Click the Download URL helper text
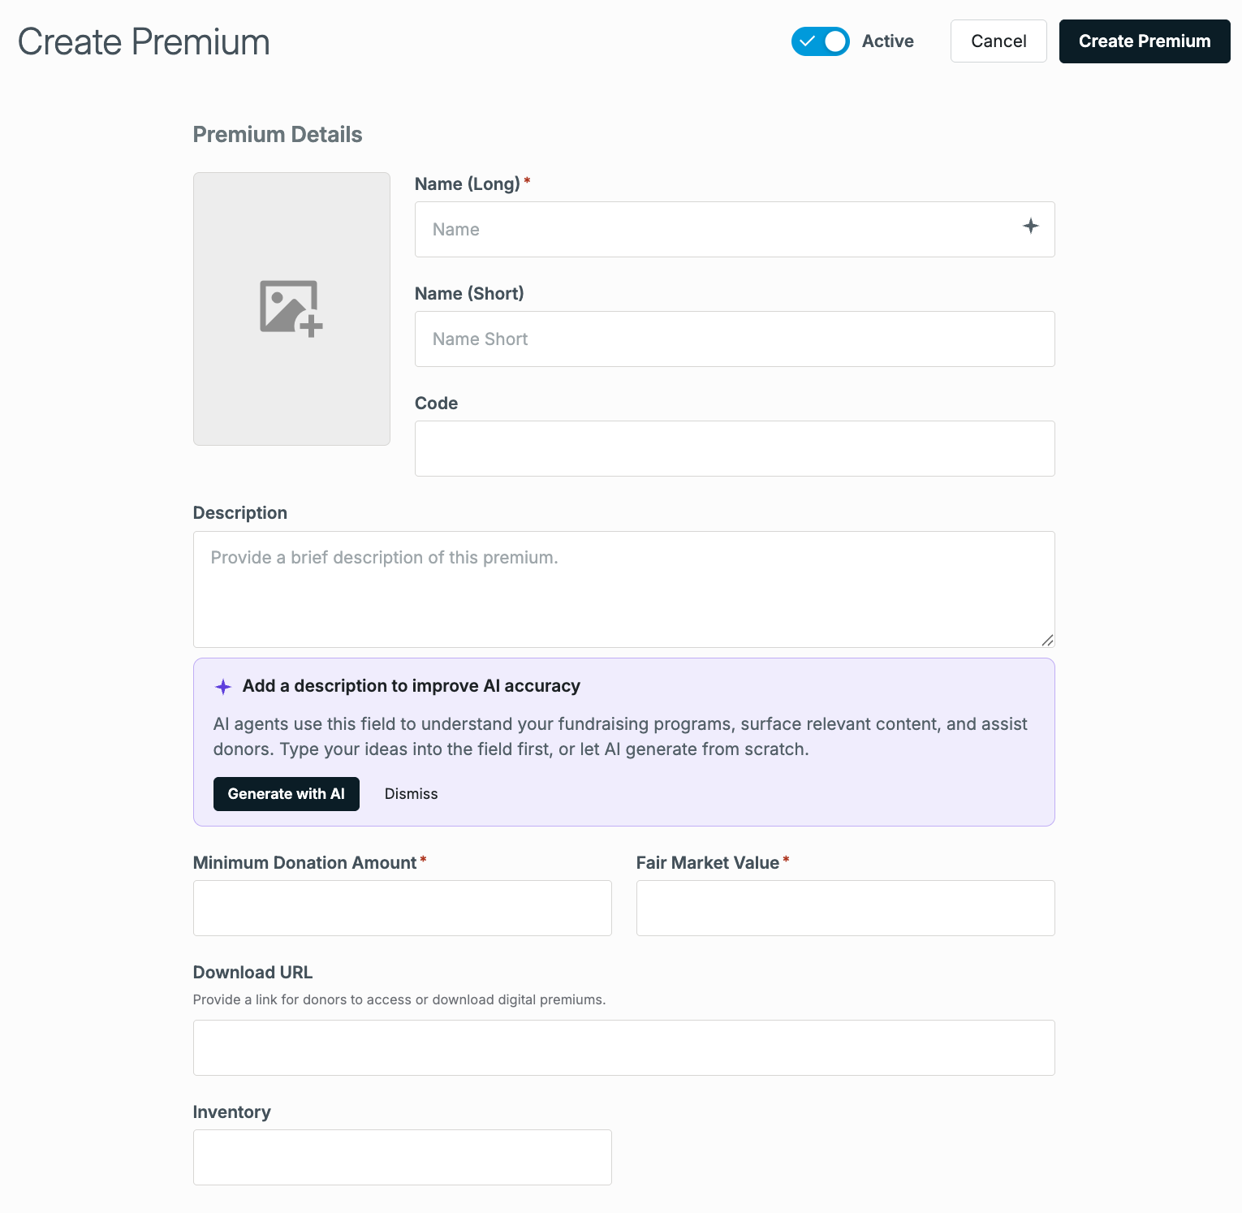 coord(399,999)
